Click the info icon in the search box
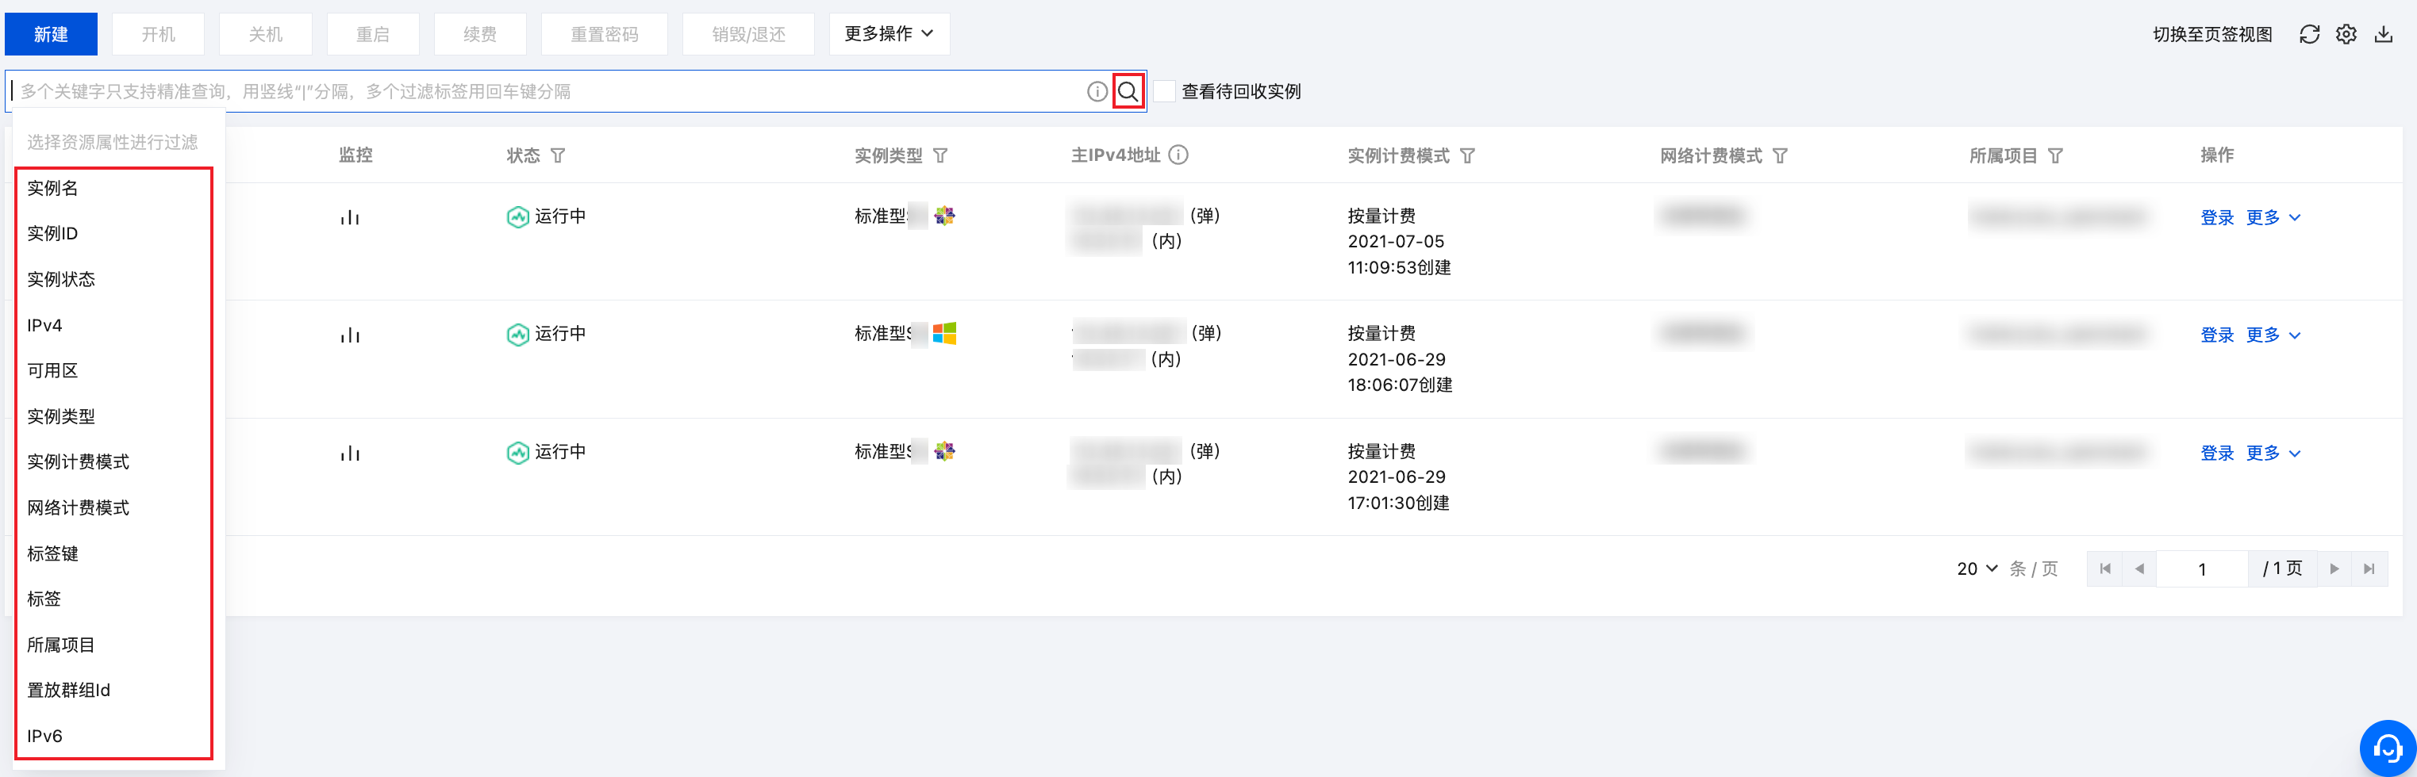This screenshot has width=2417, height=777. (x=1097, y=91)
